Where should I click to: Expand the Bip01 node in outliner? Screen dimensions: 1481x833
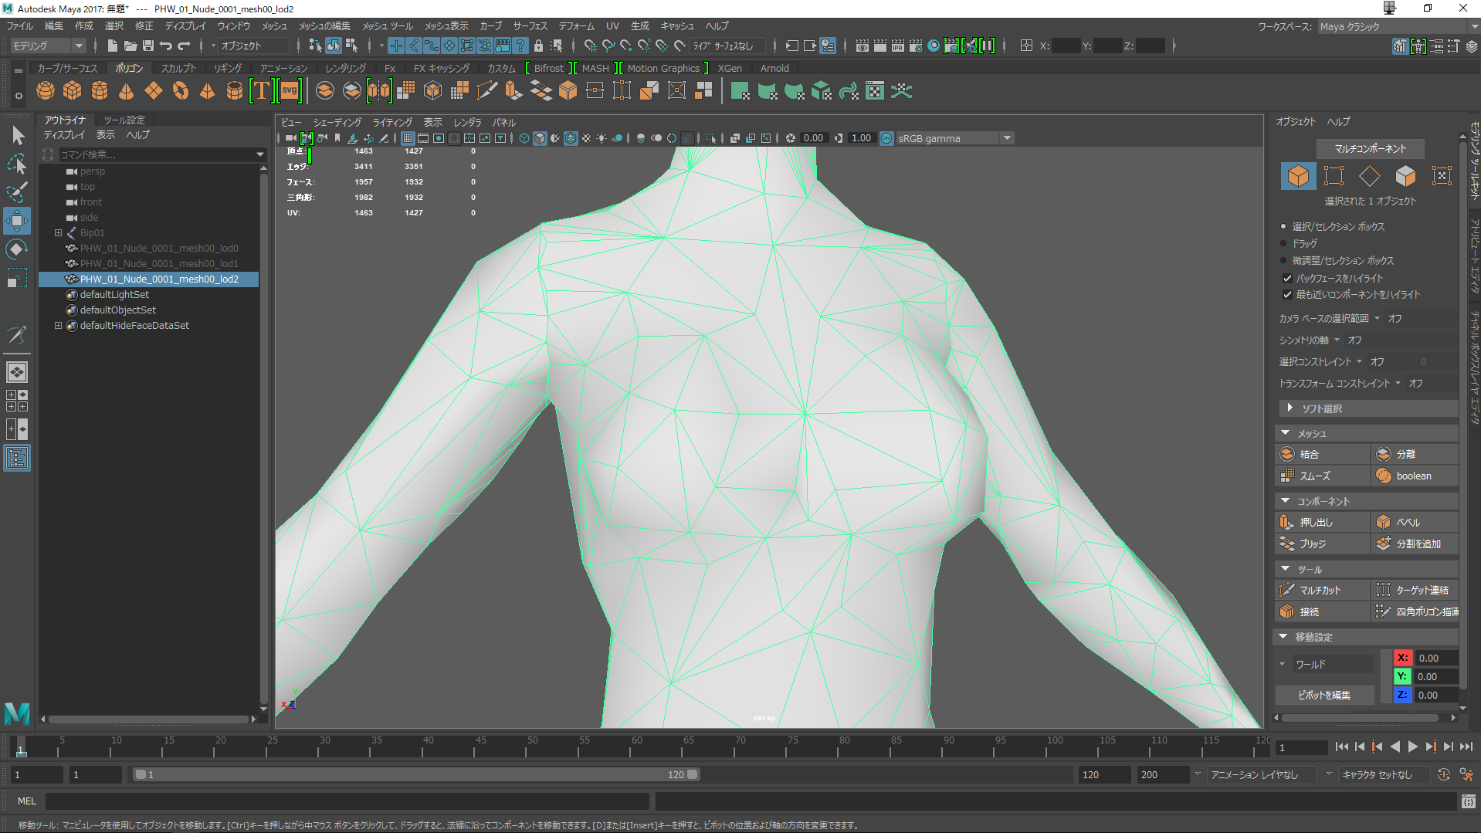click(58, 232)
